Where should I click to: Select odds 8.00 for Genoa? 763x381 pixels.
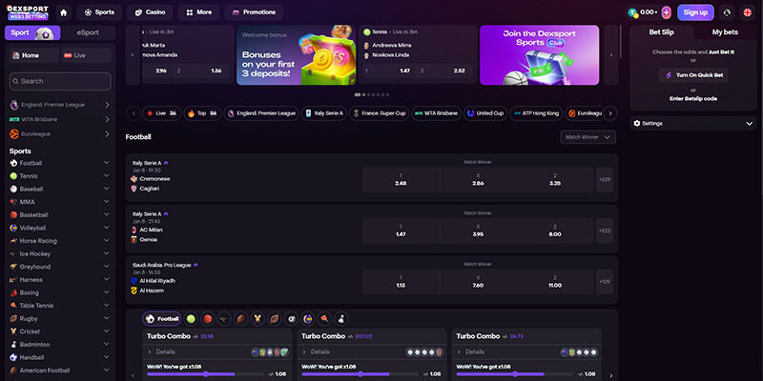pyautogui.click(x=555, y=231)
